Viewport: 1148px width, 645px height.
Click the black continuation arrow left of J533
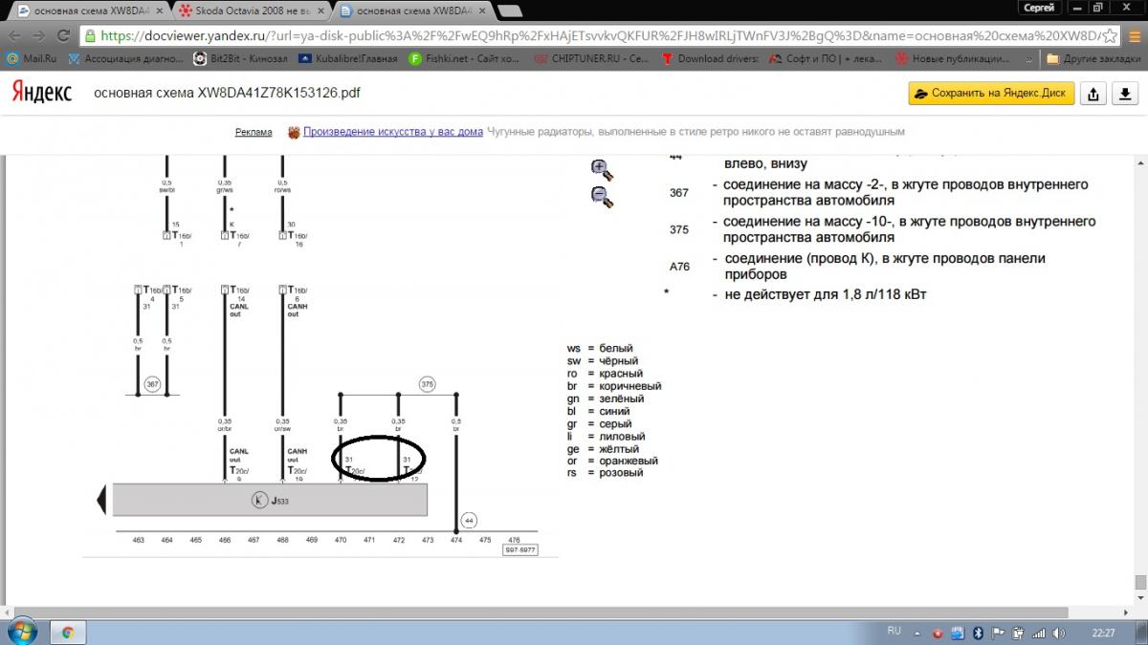pyautogui.click(x=99, y=499)
